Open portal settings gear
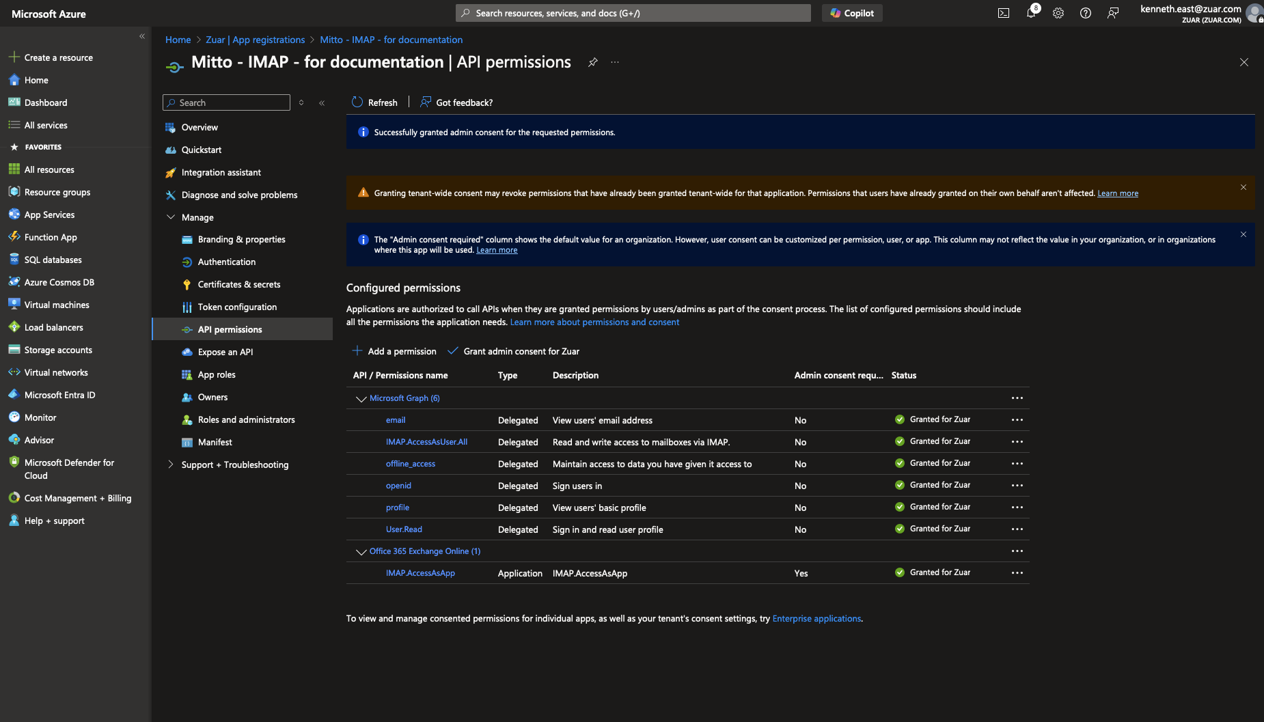The width and height of the screenshot is (1264, 722). coord(1058,13)
